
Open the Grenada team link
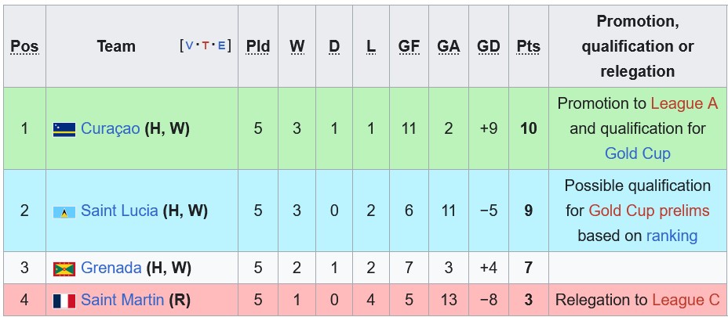(111, 268)
